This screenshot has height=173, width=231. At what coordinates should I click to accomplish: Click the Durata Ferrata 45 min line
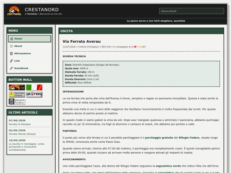coord(82,76)
